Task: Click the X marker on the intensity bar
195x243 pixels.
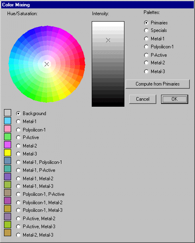Action: pos(108,40)
